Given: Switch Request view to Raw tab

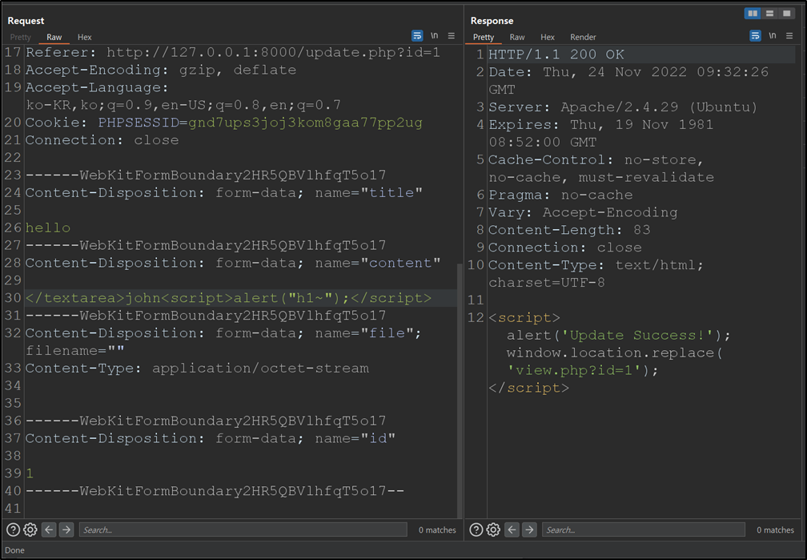Looking at the screenshot, I should pyautogui.click(x=54, y=37).
